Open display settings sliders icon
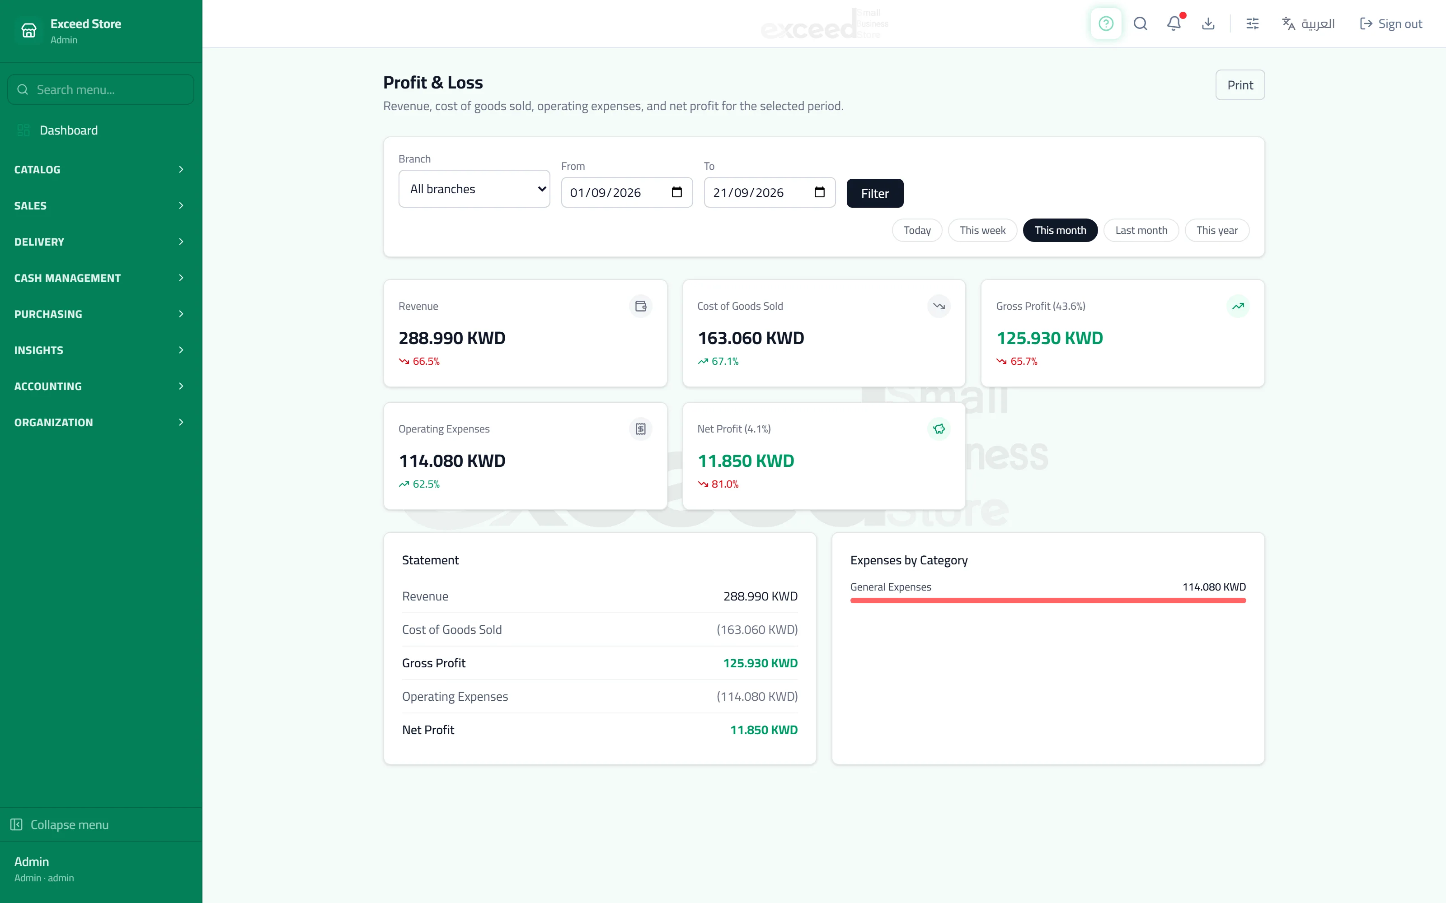Viewport: 1446px width, 903px height. [x=1253, y=24]
